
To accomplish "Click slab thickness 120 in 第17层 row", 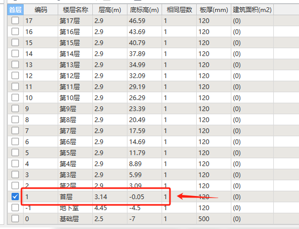I will pos(204,20).
